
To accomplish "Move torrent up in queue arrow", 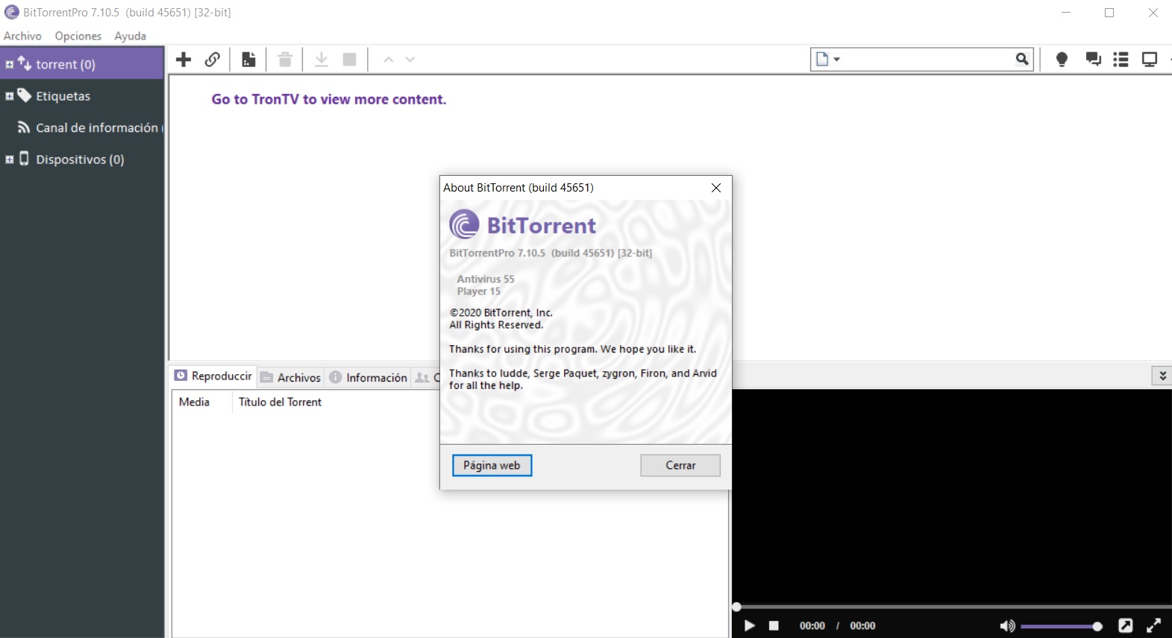I will (388, 60).
